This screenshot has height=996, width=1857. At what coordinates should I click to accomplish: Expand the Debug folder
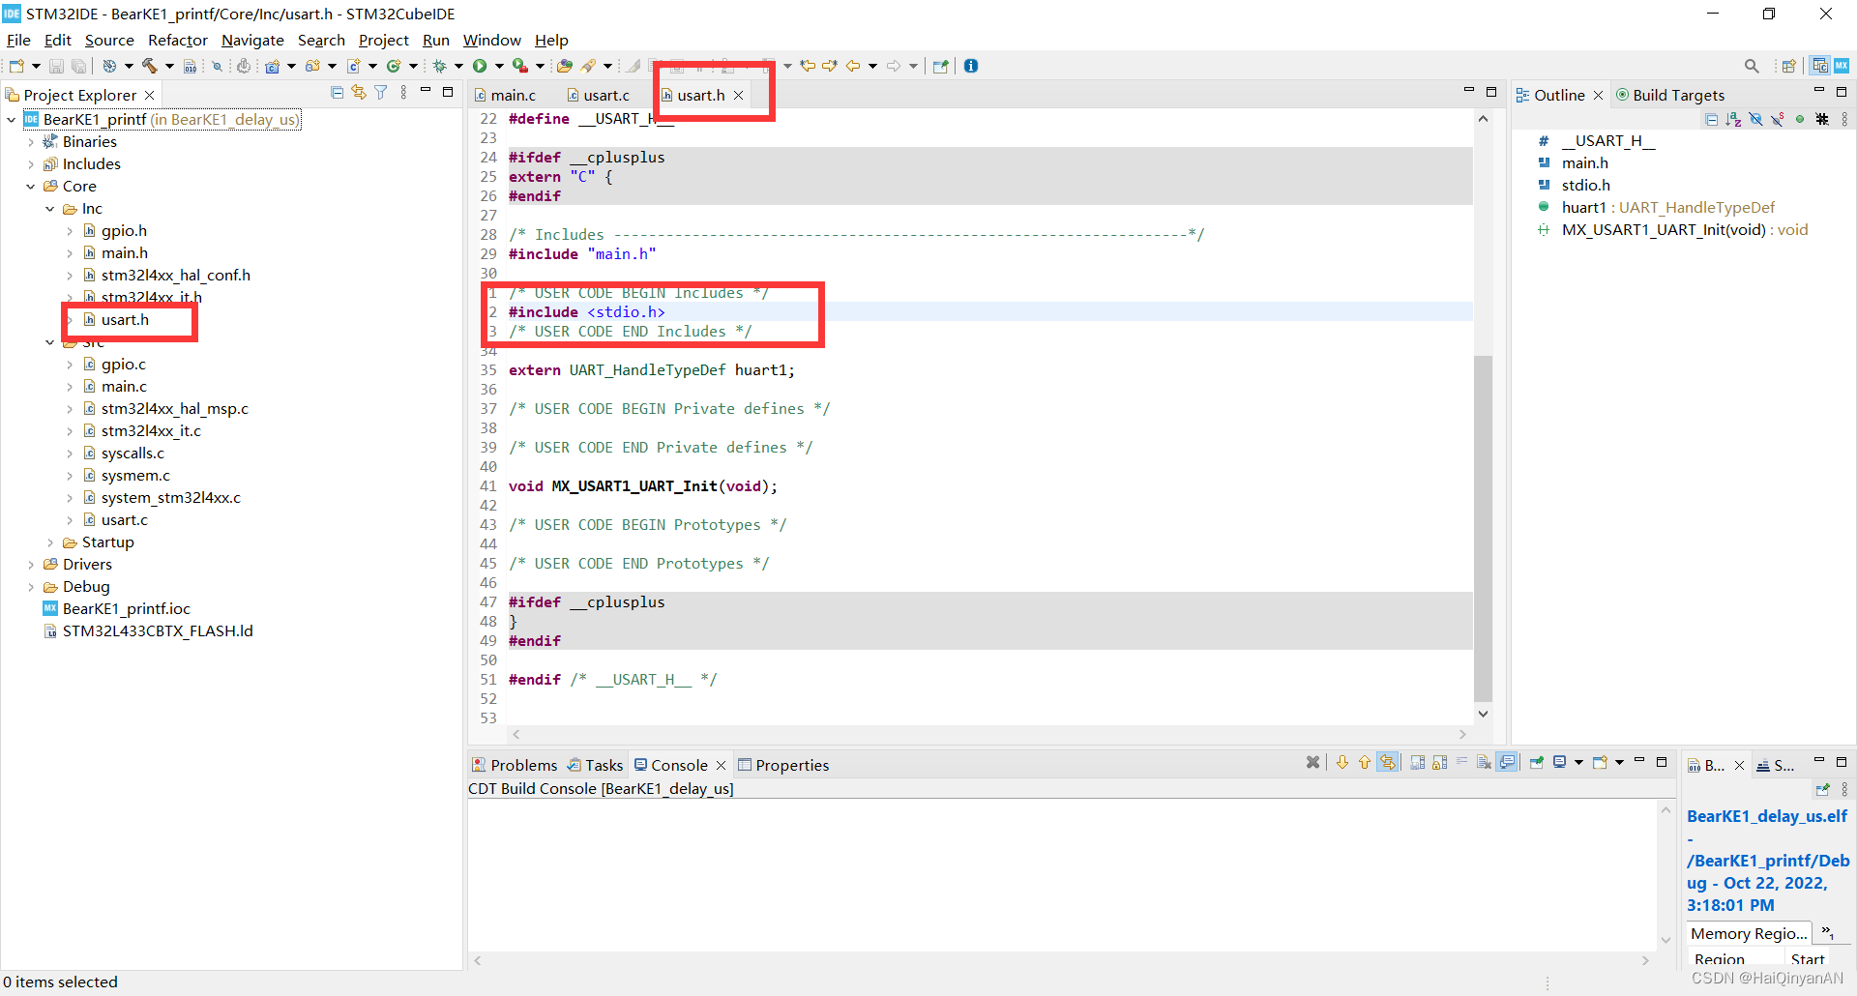[x=31, y=587]
